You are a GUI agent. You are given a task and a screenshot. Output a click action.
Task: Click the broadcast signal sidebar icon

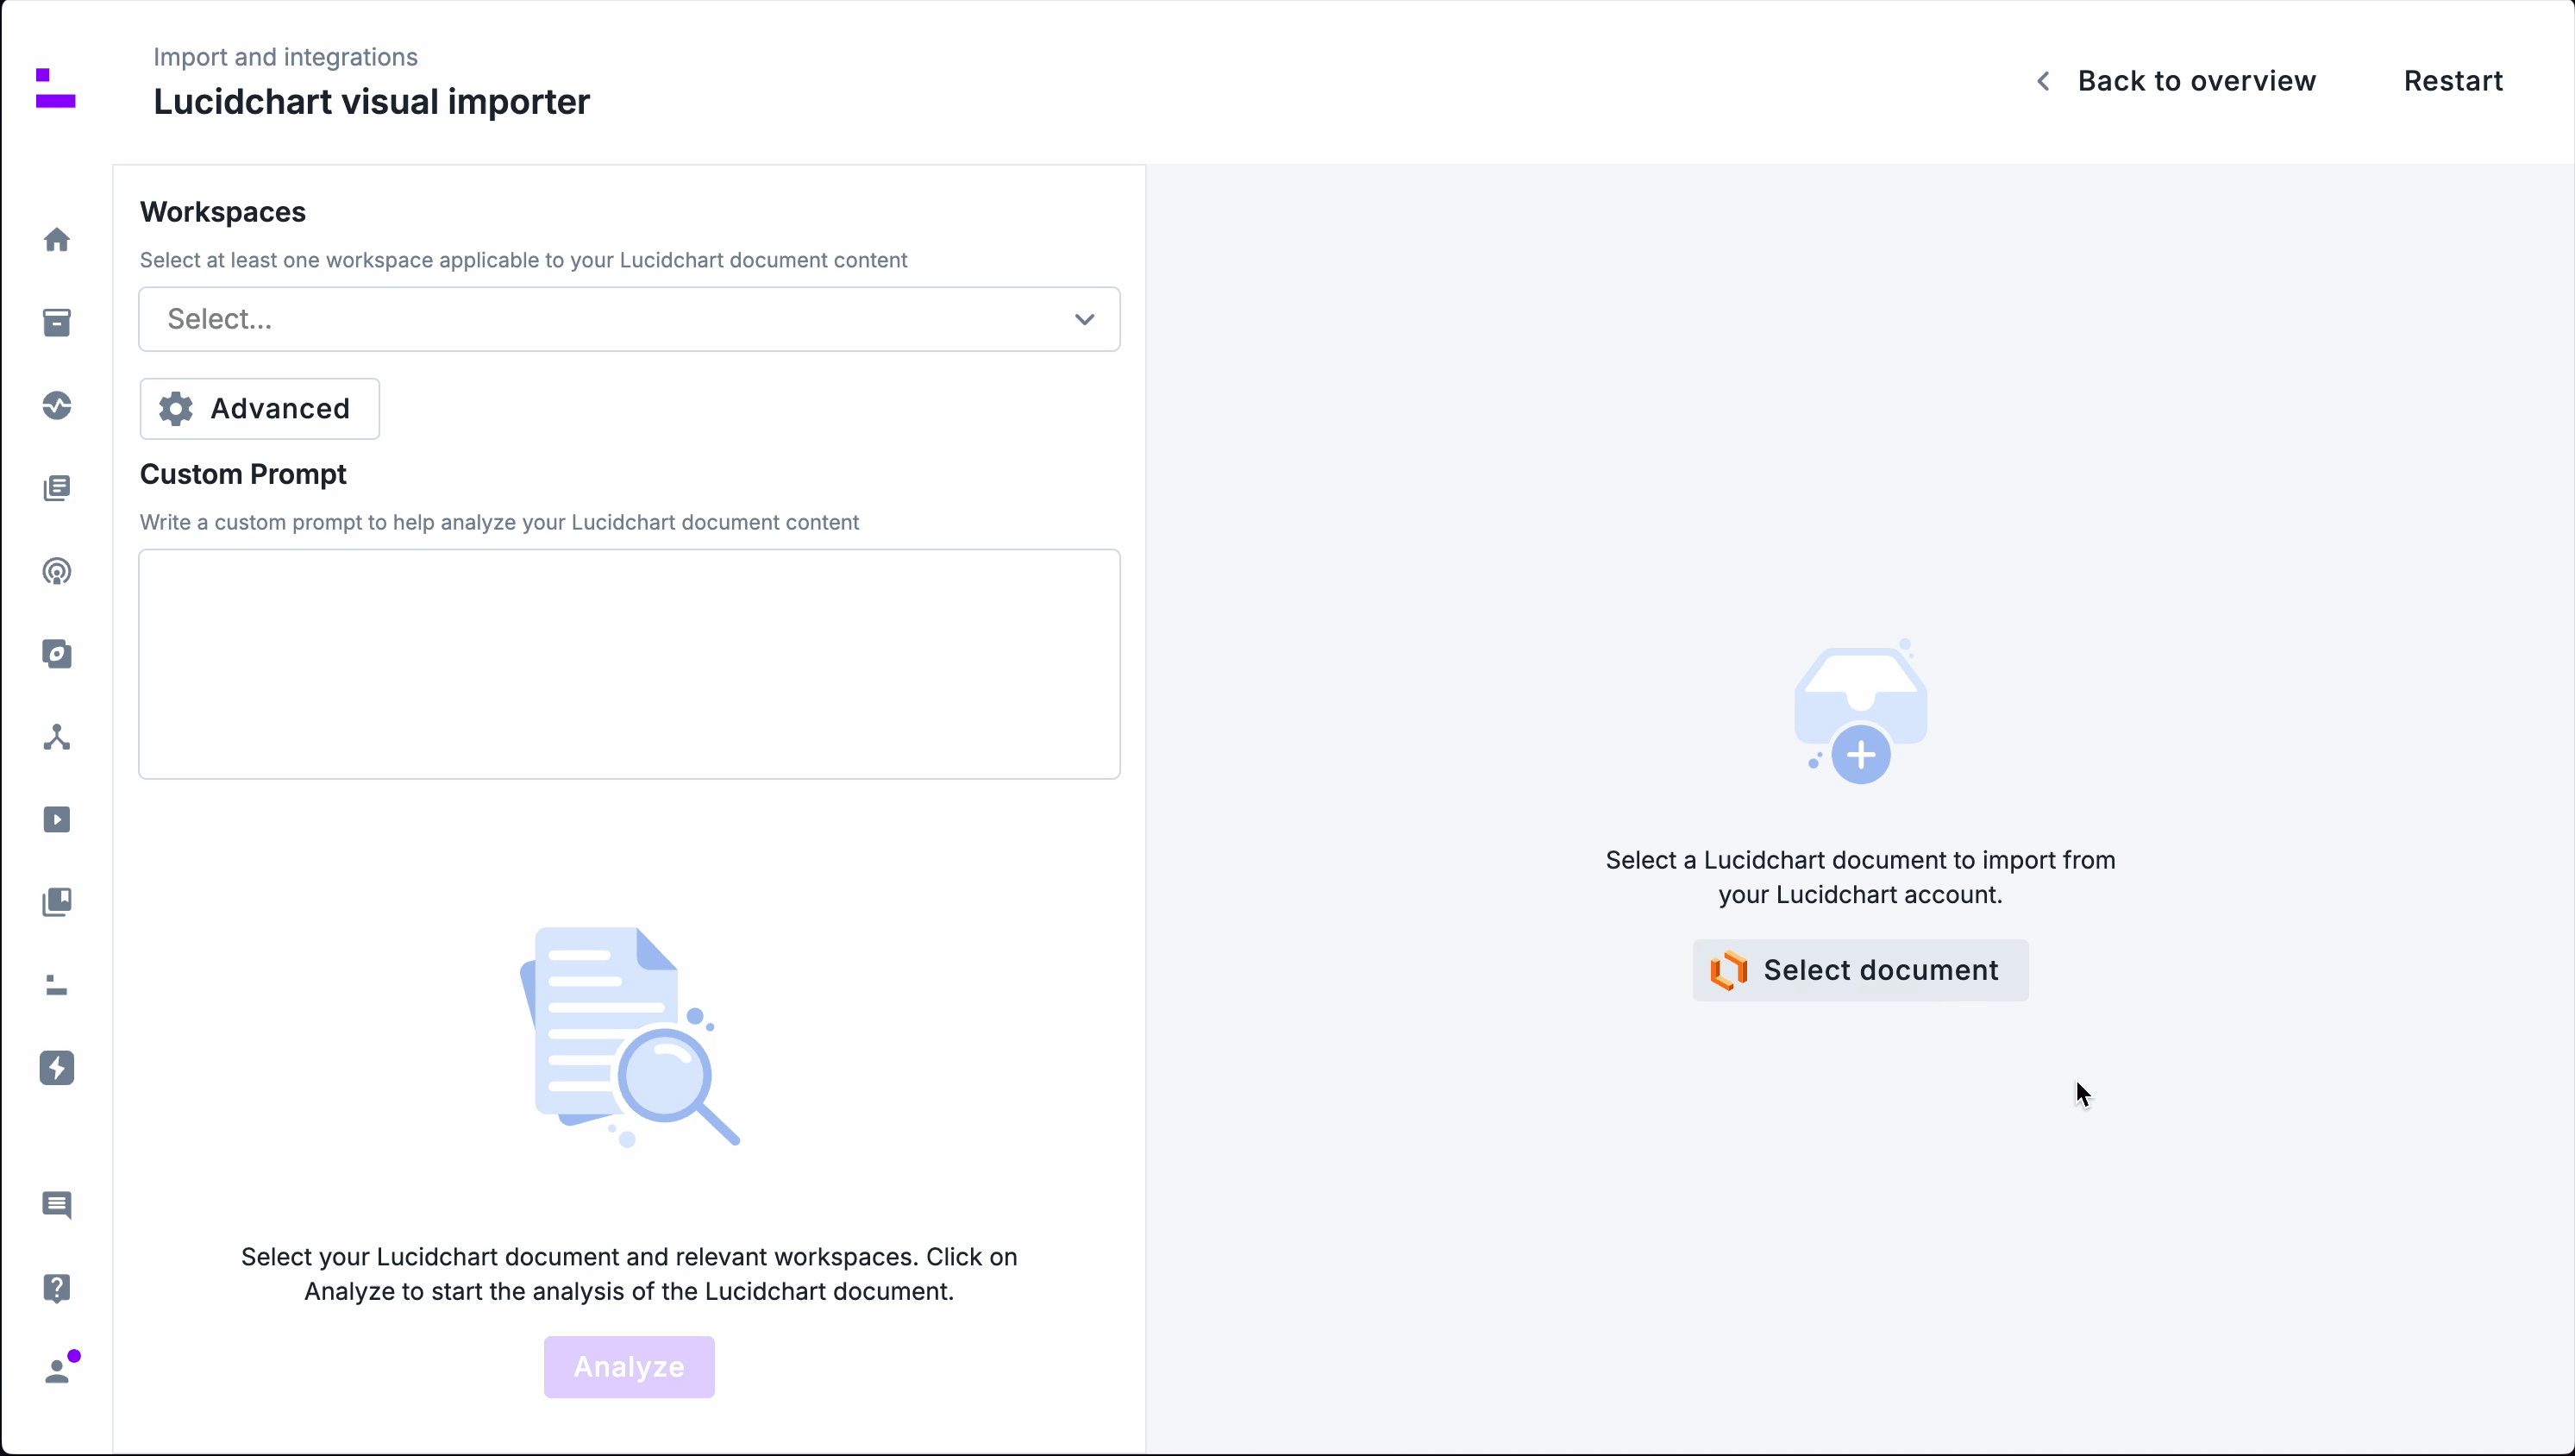click(x=57, y=572)
